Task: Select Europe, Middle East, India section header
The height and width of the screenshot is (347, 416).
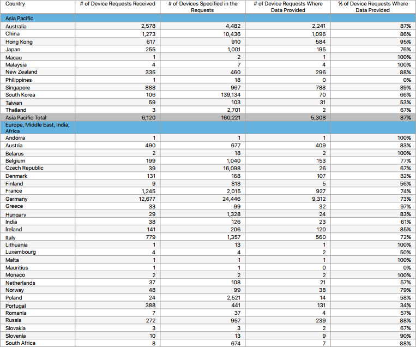Action: tap(38, 128)
